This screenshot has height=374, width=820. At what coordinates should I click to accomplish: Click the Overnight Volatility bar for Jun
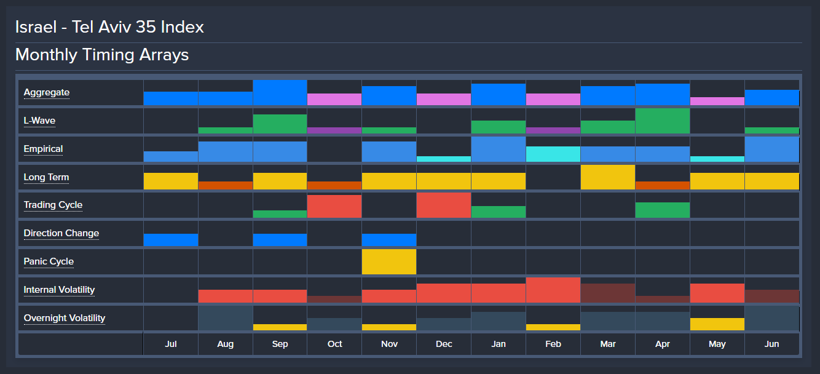(772, 319)
